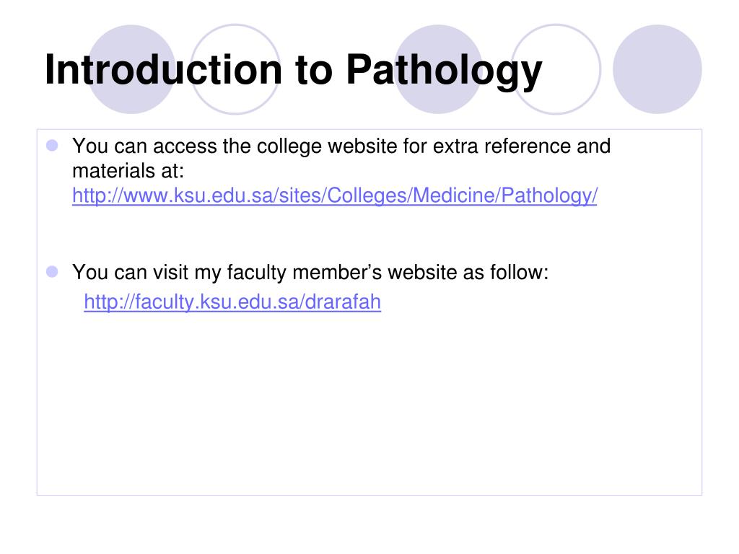Open the ksu.edu.sa Colleges Medicine Pathology link
This screenshot has width=739, height=554.
[335, 195]
